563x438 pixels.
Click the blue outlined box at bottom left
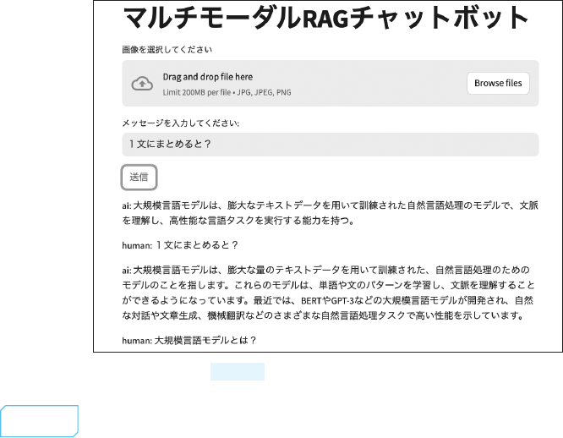pyautogui.click(x=40, y=420)
